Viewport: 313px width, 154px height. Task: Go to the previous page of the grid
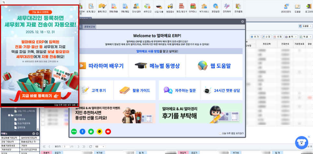tap(49, 147)
